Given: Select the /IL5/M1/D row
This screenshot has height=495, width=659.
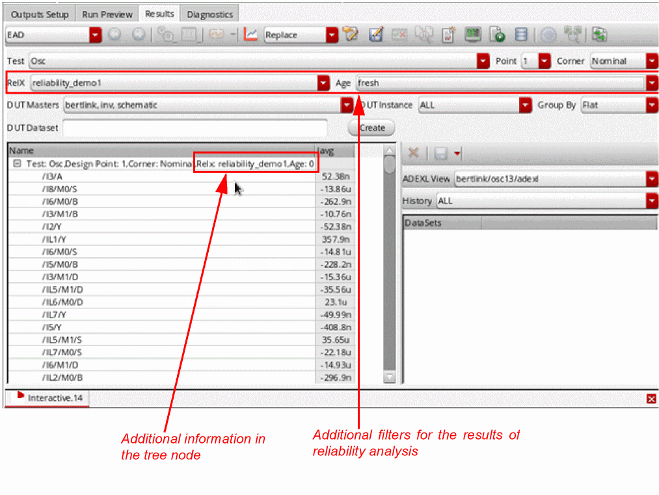Looking at the screenshot, I should click(x=181, y=290).
